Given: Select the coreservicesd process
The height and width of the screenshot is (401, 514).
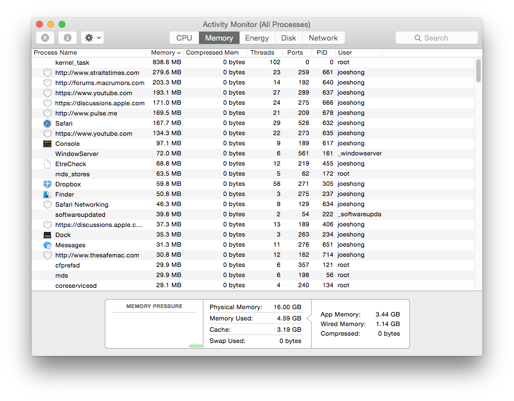Looking at the screenshot, I should click(x=252, y=286).
